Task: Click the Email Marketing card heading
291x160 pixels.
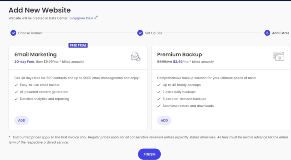Action: [x=36, y=55]
